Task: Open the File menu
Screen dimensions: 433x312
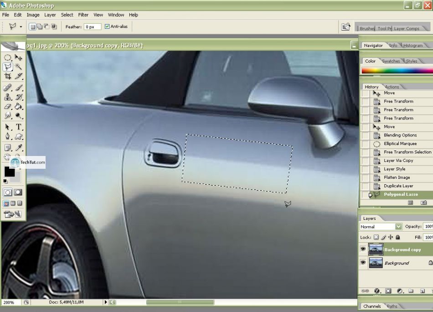Action: tap(5, 15)
